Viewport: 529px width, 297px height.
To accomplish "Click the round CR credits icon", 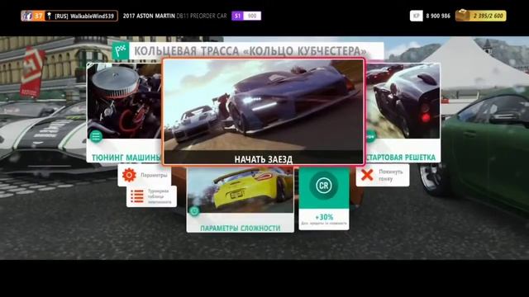I will click(x=323, y=186).
